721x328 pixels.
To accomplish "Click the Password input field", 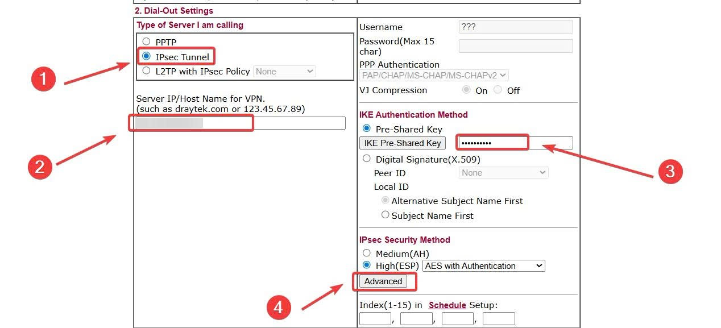I will tap(516, 46).
